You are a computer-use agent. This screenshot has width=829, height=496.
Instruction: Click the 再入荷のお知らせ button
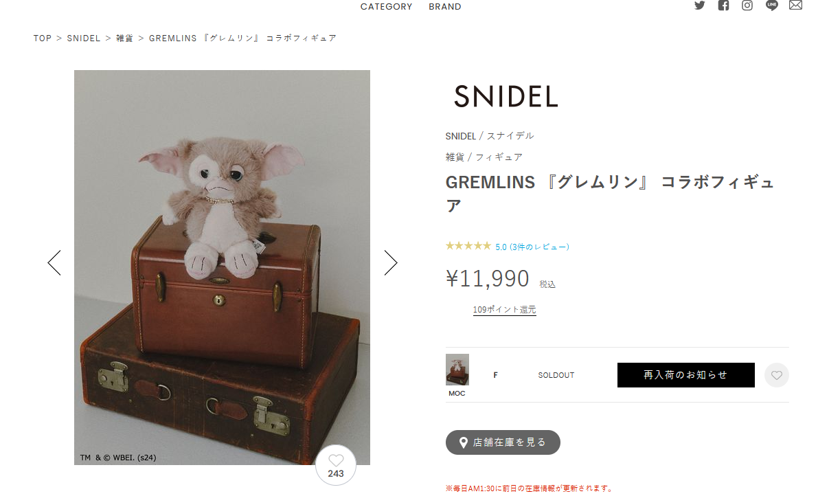pos(686,375)
